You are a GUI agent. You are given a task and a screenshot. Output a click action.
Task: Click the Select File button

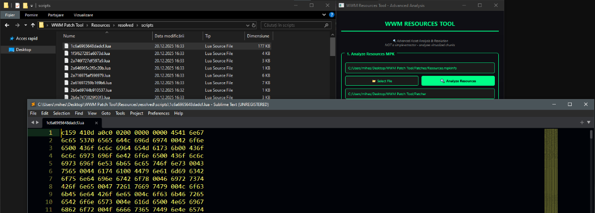coord(381,81)
